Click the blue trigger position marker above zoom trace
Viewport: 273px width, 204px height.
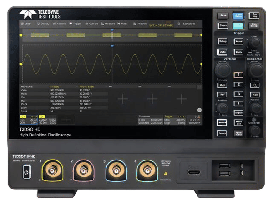click(x=112, y=46)
